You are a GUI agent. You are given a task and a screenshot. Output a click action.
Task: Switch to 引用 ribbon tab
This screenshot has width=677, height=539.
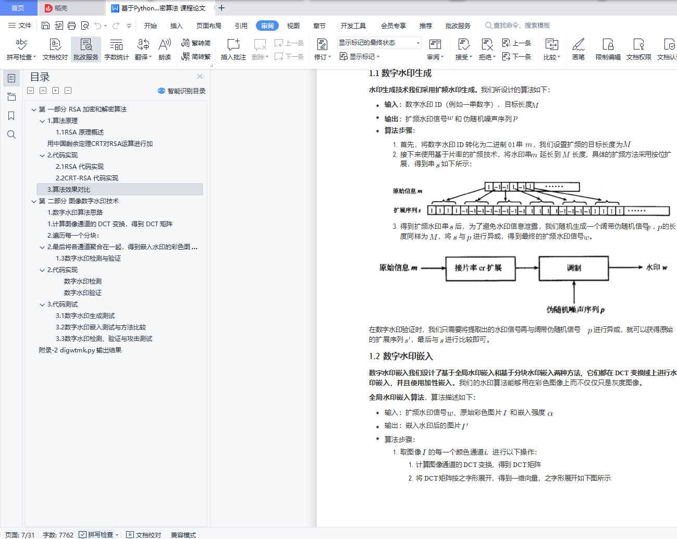click(241, 26)
